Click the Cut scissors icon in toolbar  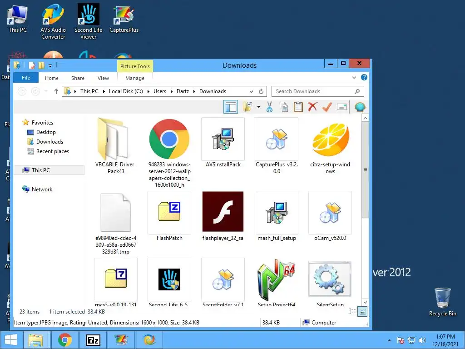(269, 107)
